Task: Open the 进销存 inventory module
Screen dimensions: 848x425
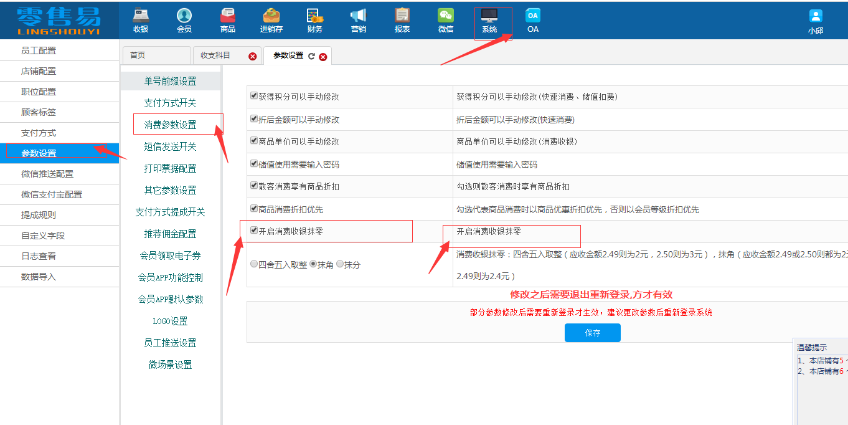Action: coord(271,21)
